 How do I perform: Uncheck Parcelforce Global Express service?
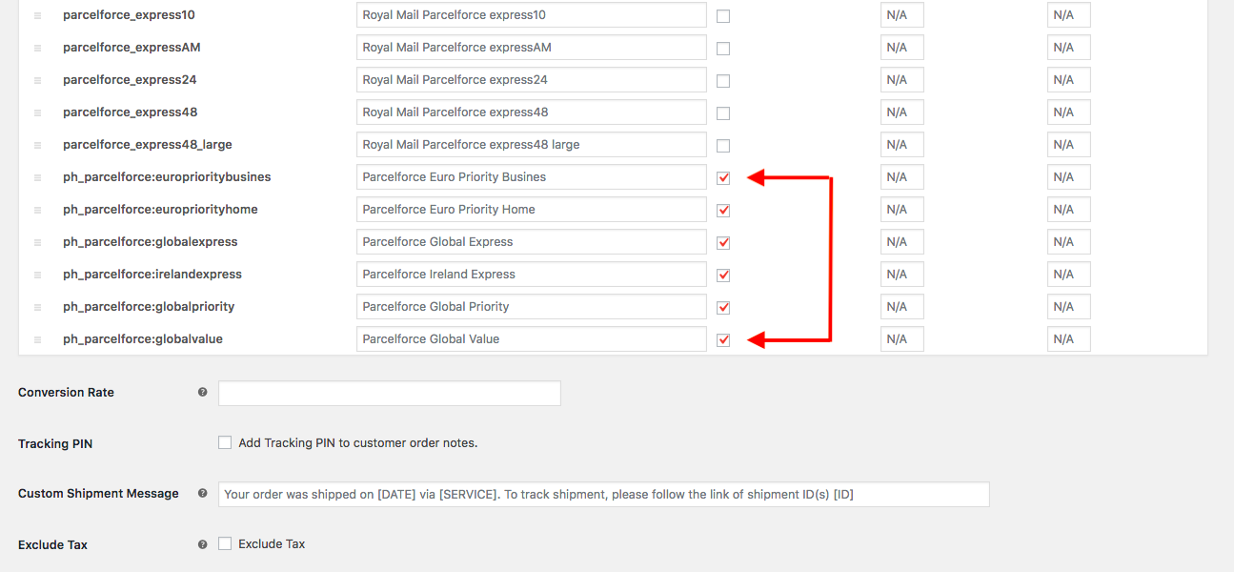point(723,242)
